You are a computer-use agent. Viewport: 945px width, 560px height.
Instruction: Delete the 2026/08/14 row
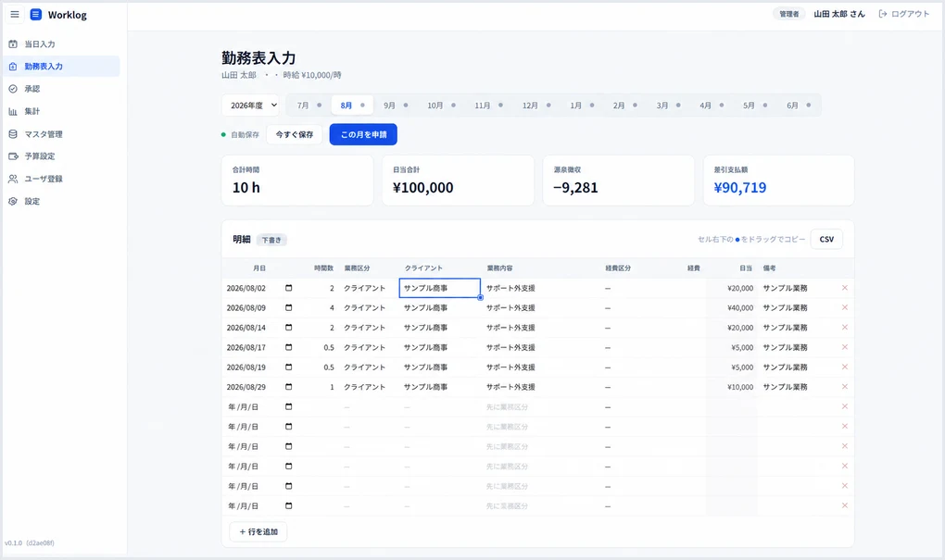[844, 328]
